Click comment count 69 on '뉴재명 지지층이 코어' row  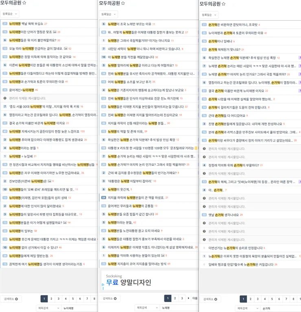click(x=169, y=264)
